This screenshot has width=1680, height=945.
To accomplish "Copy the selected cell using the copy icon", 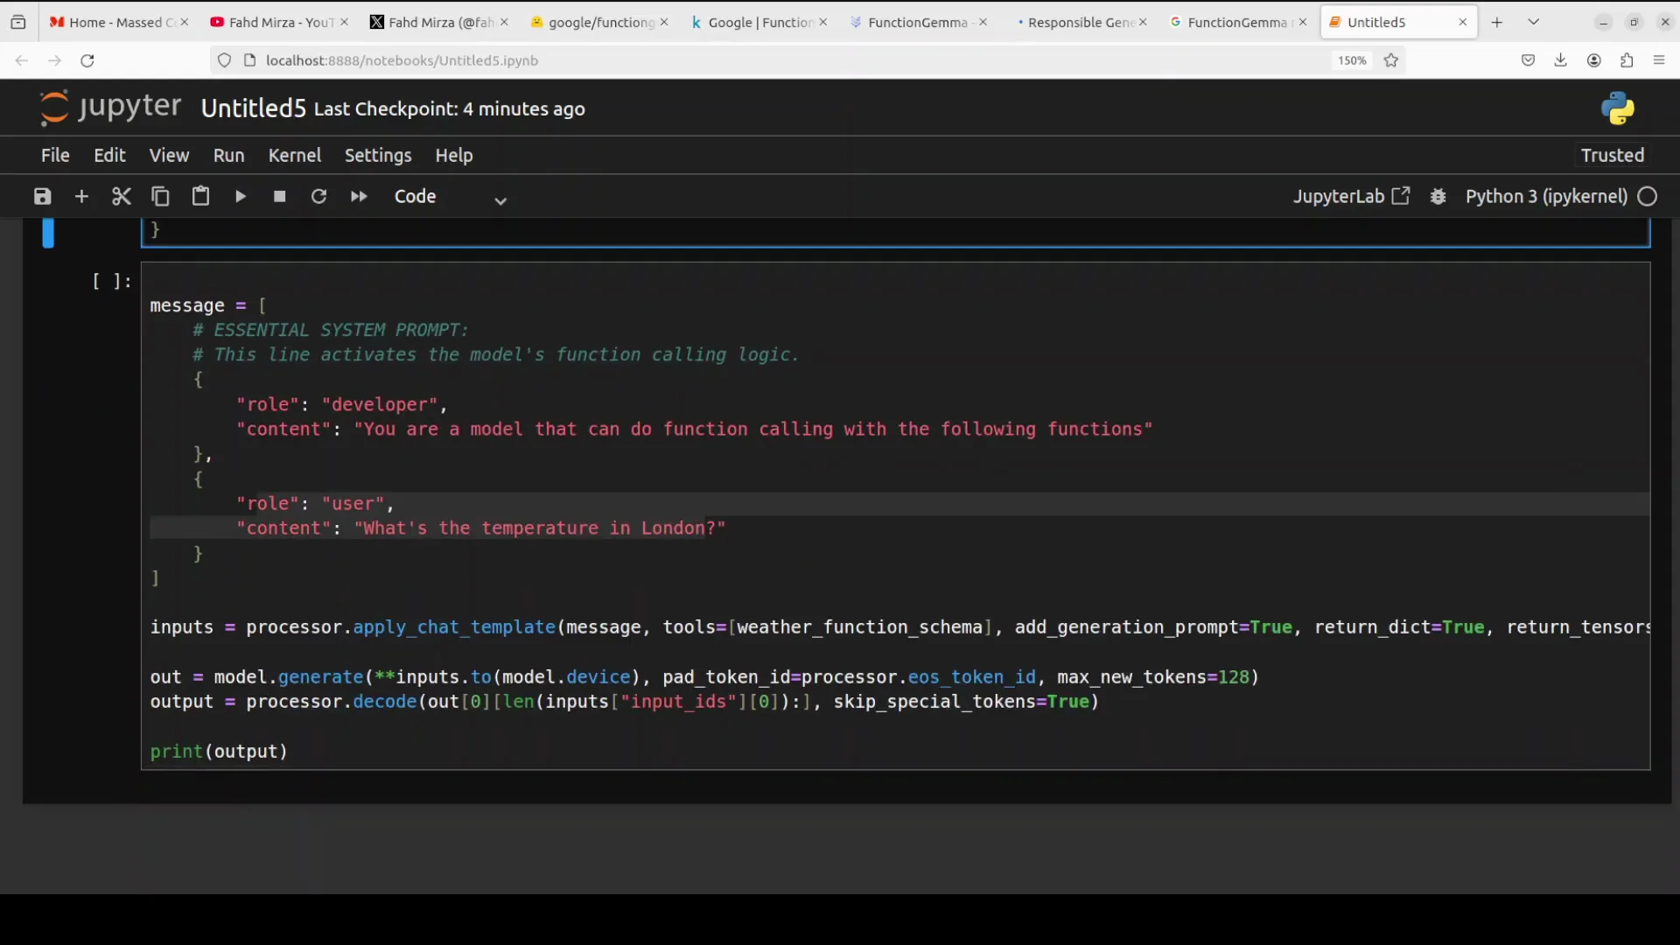I will click(160, 196).
